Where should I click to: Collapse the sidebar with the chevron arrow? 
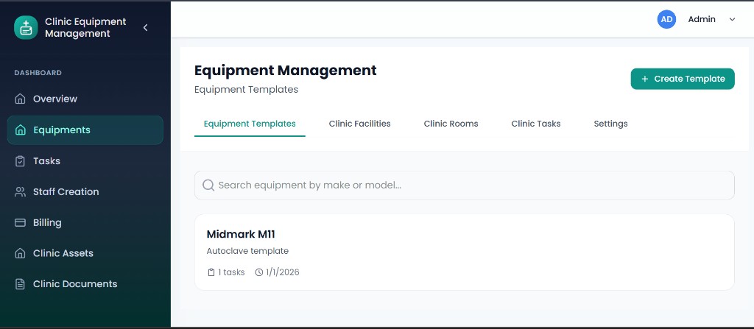pyautogui.click(x=145, y=28)
